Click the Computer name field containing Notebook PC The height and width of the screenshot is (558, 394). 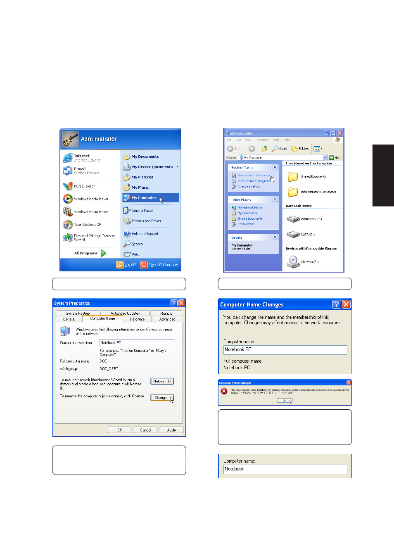(285, 350)
